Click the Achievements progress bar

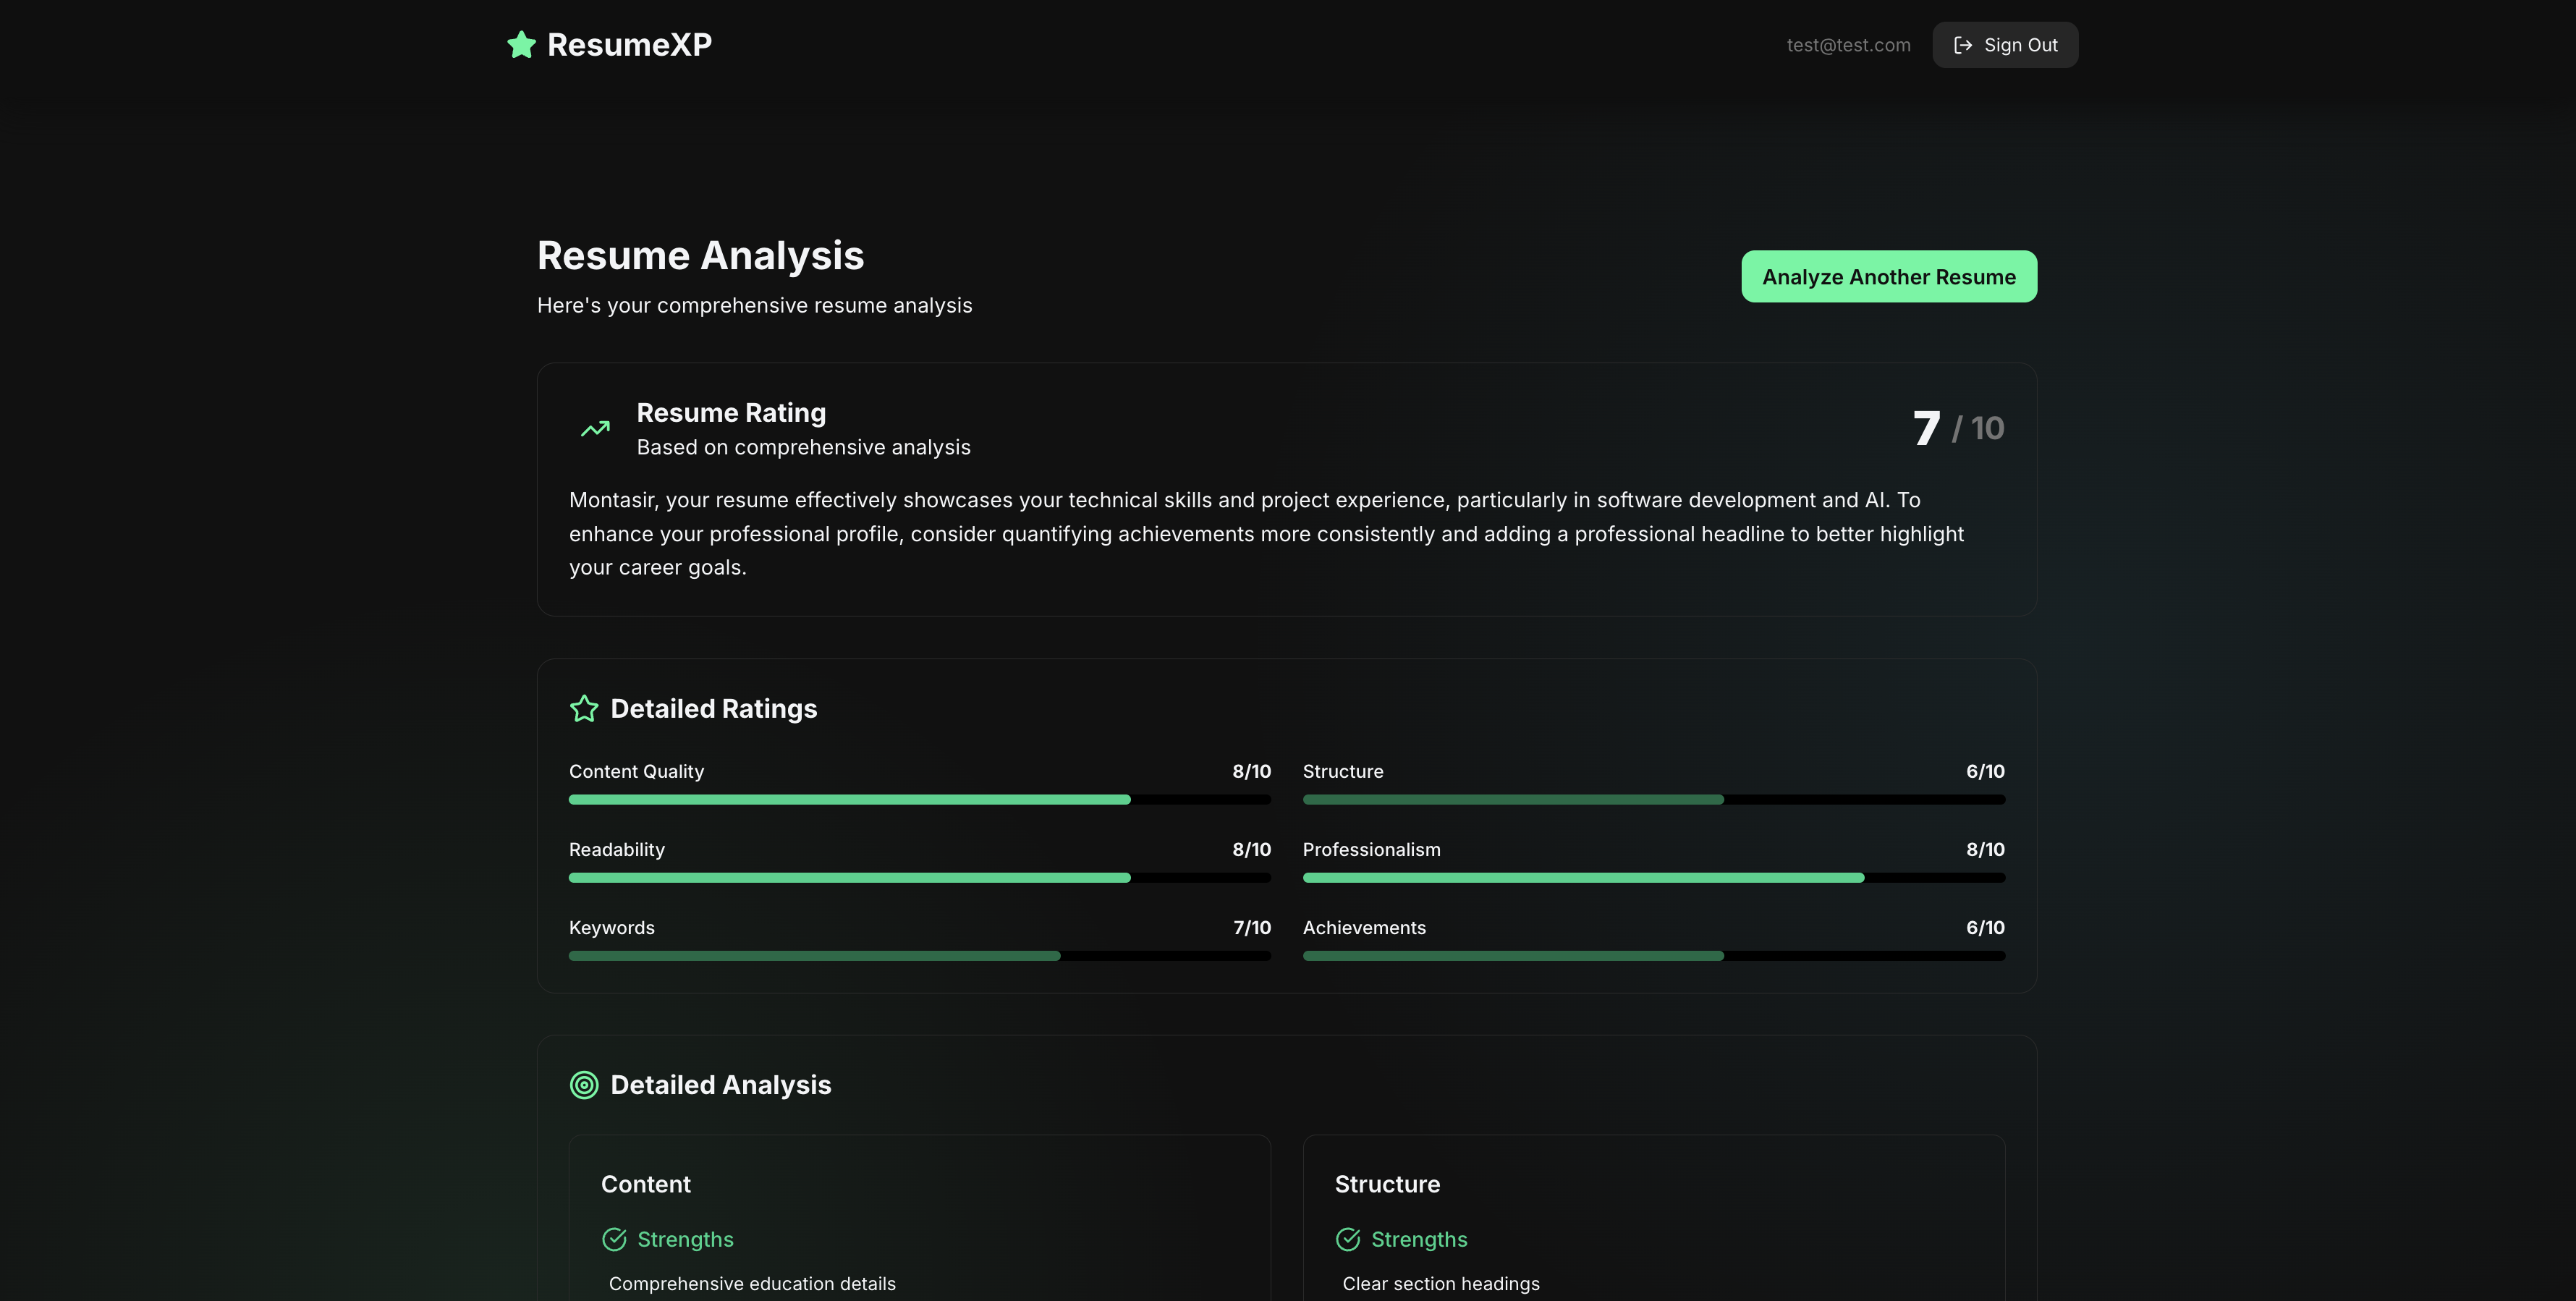1653,956
